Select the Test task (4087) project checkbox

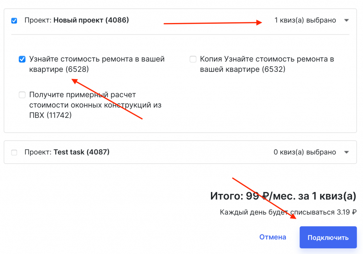click(14, 152)
